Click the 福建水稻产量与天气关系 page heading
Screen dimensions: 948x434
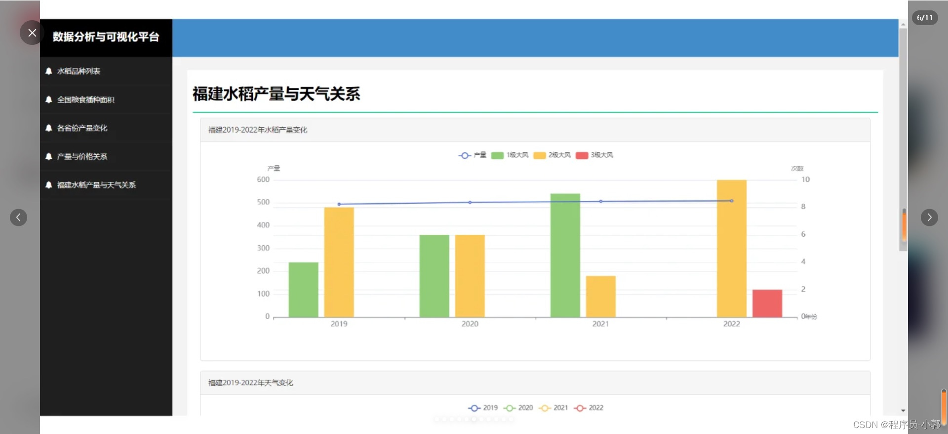[276, 94]
